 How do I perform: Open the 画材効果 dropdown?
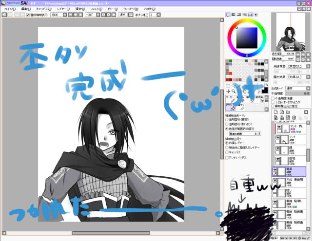coord(308,77)
